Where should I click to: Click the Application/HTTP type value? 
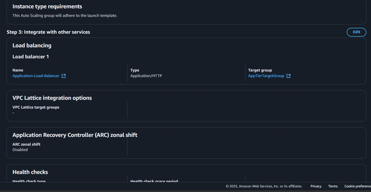146,76
